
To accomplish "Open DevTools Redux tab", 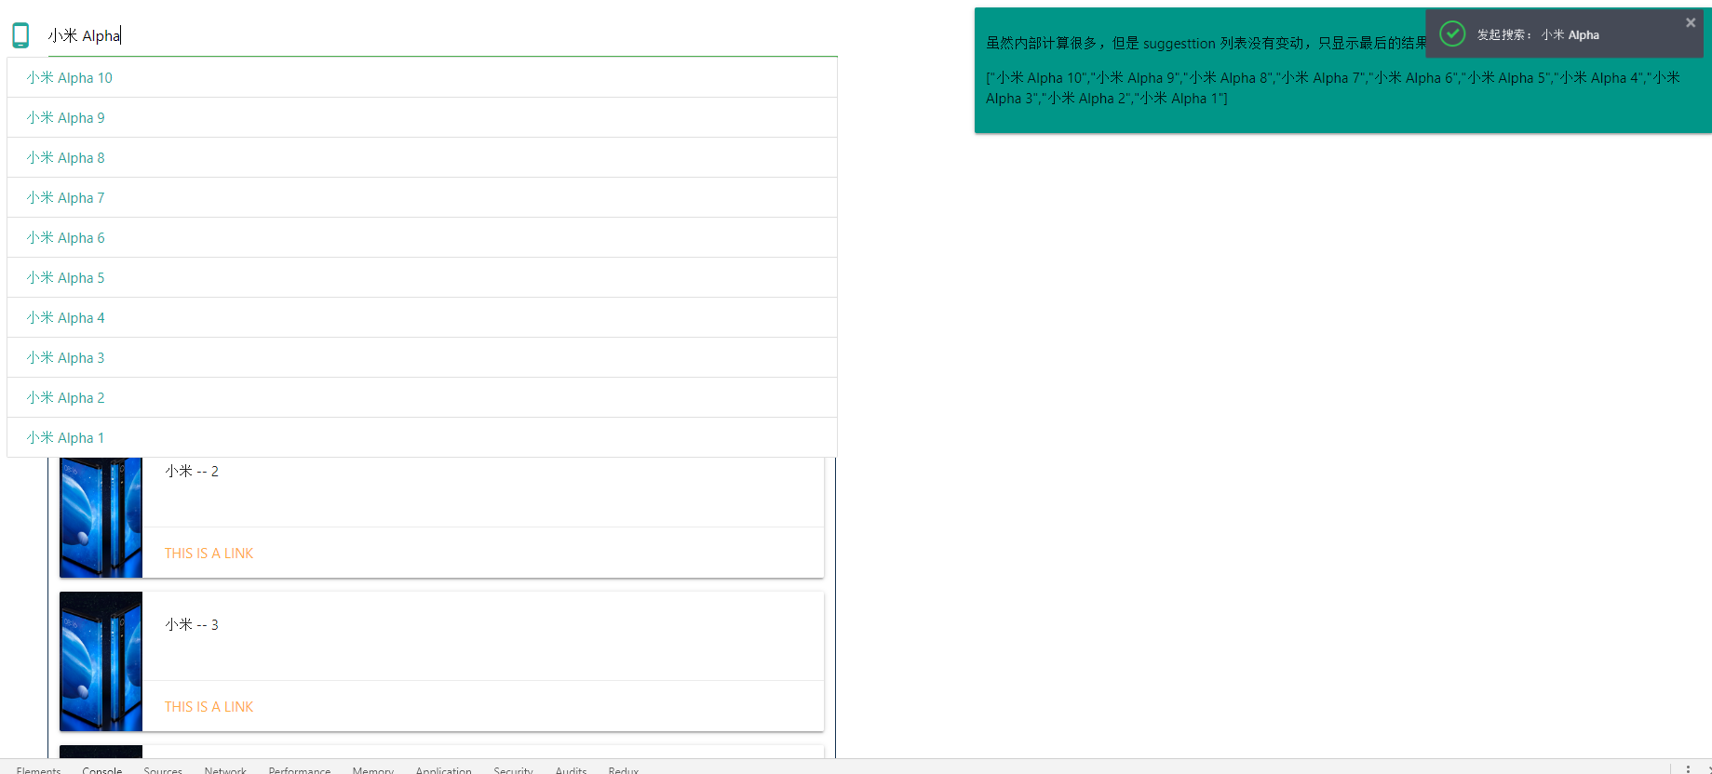I will click(x=623, y=768).
